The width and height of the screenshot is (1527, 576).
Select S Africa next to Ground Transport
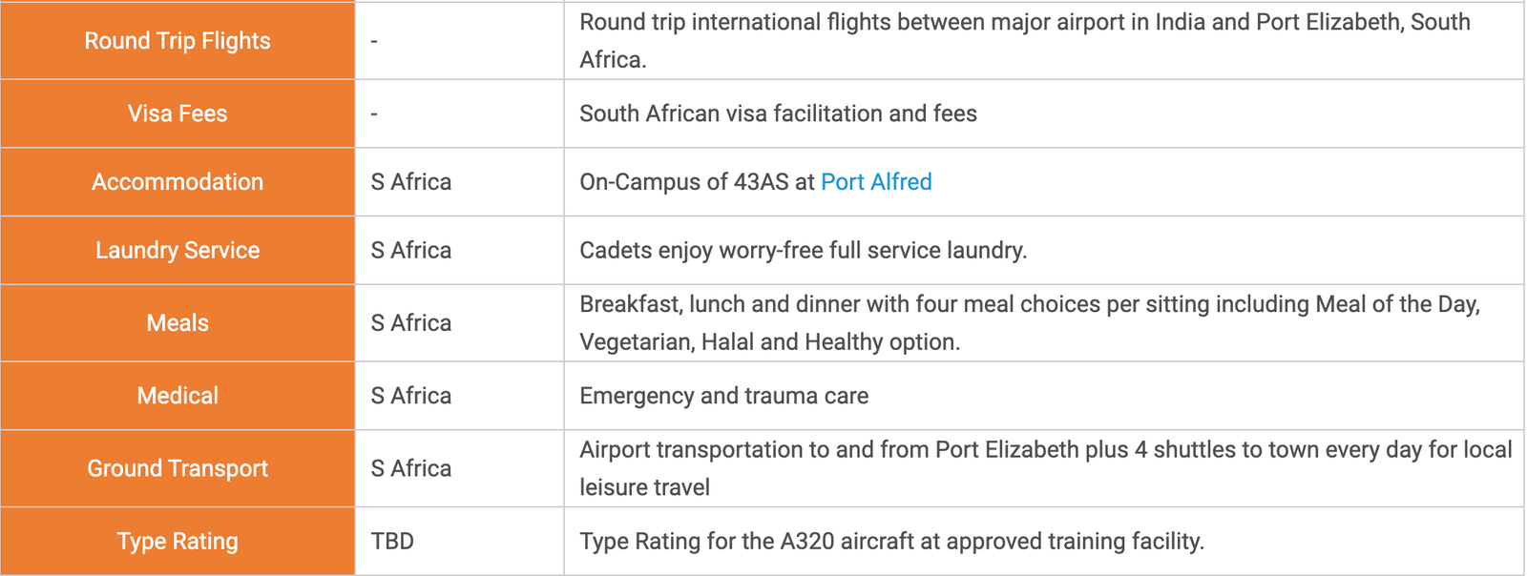[411, 468]
